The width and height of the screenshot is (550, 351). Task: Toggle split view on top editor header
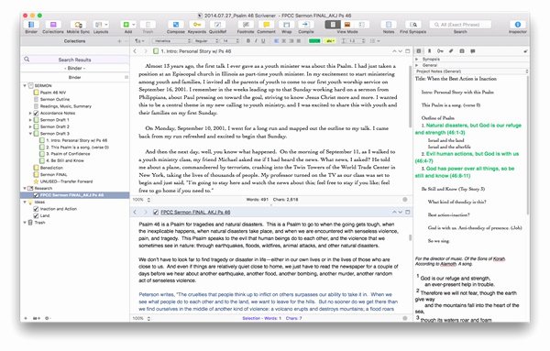407,51
